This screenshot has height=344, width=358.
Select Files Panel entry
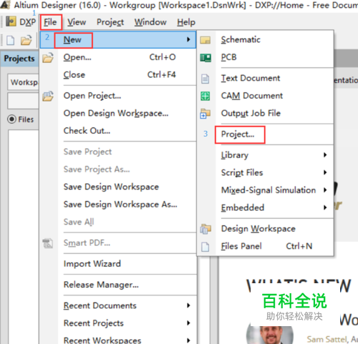point(265,246)
